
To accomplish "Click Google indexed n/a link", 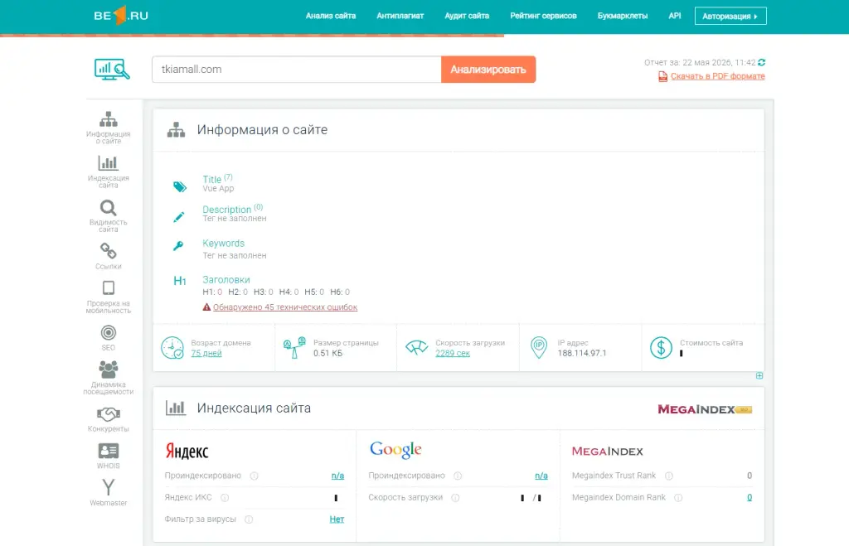I will 541,476.
